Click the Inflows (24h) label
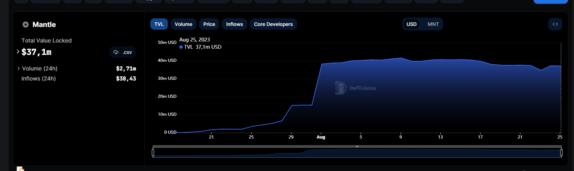 [38, 78]
